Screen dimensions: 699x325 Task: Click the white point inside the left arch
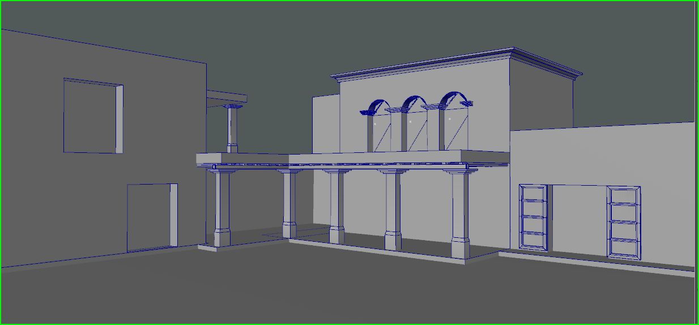[375, 123]
